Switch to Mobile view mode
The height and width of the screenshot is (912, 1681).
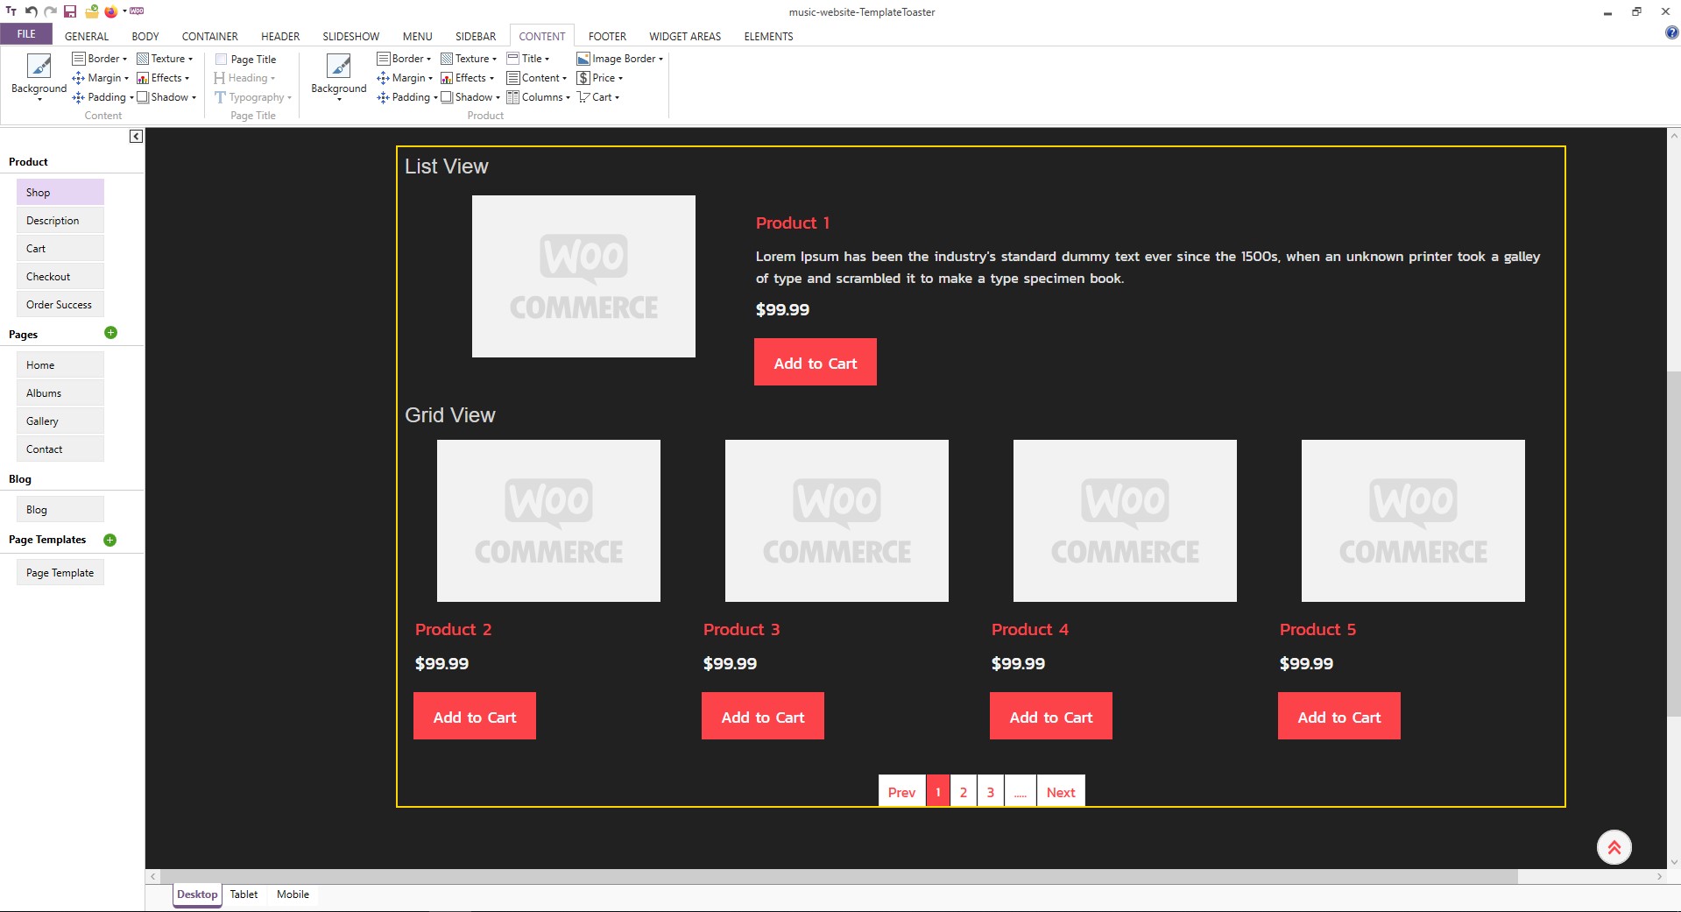coord(293,894)
